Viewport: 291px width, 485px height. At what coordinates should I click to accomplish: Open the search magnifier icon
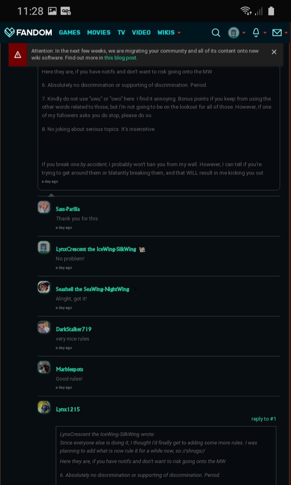click(216, 33)
